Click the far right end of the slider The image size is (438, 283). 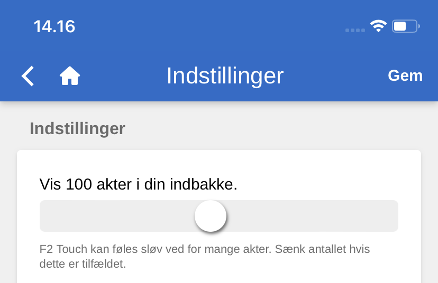click(394, 216)
